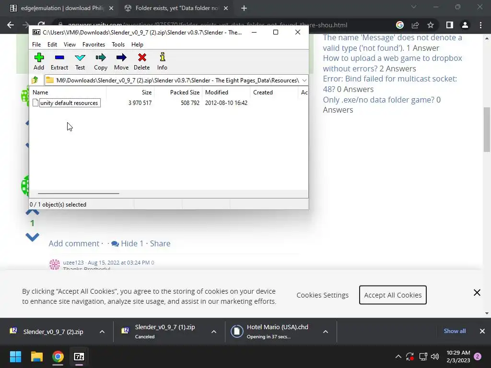Downvote the answer with down arrow

(32, 237)
